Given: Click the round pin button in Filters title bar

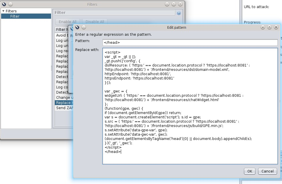Looking at the screenshot, I should pos(11,4).
